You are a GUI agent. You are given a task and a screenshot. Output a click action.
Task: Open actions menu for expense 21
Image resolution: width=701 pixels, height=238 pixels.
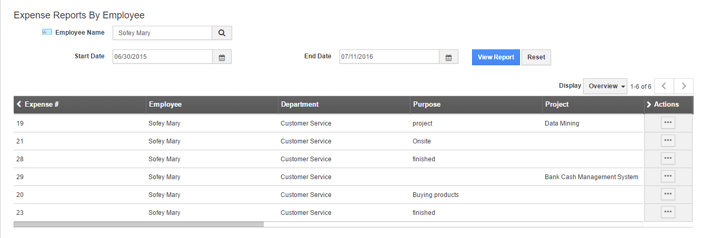pos(668,141)
